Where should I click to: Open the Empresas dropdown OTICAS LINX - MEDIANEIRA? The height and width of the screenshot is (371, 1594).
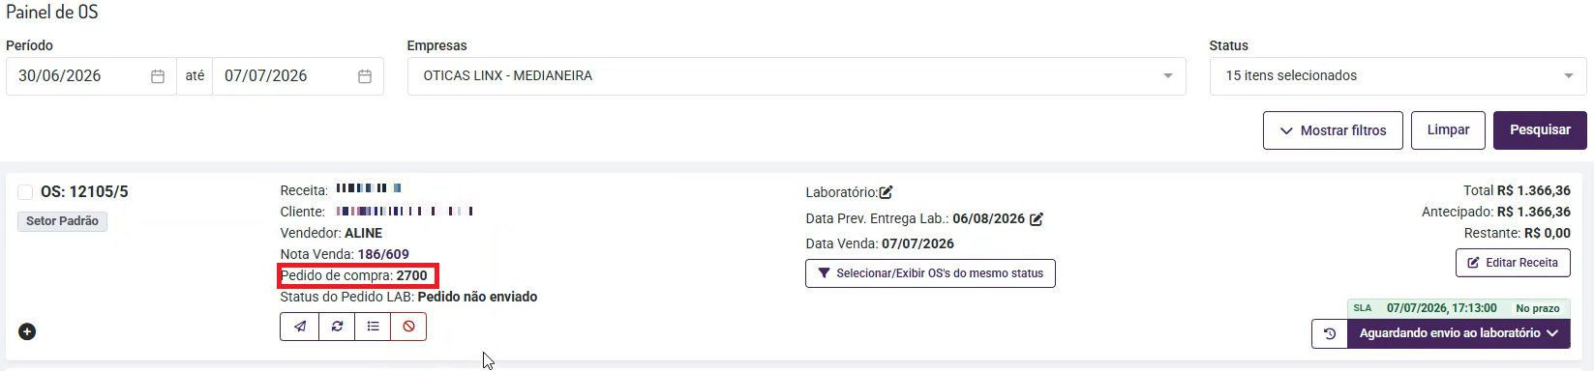(797, 76)
